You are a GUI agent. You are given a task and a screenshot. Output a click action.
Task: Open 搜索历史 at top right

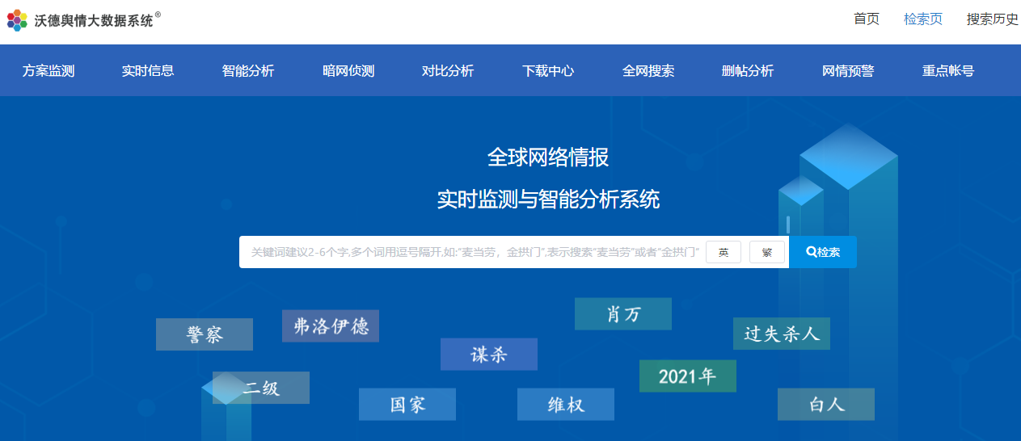(993, 19)
